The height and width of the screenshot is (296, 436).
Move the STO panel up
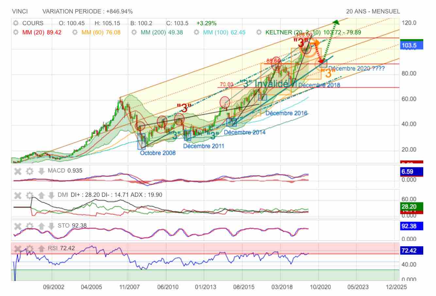[x=41, y=226]
